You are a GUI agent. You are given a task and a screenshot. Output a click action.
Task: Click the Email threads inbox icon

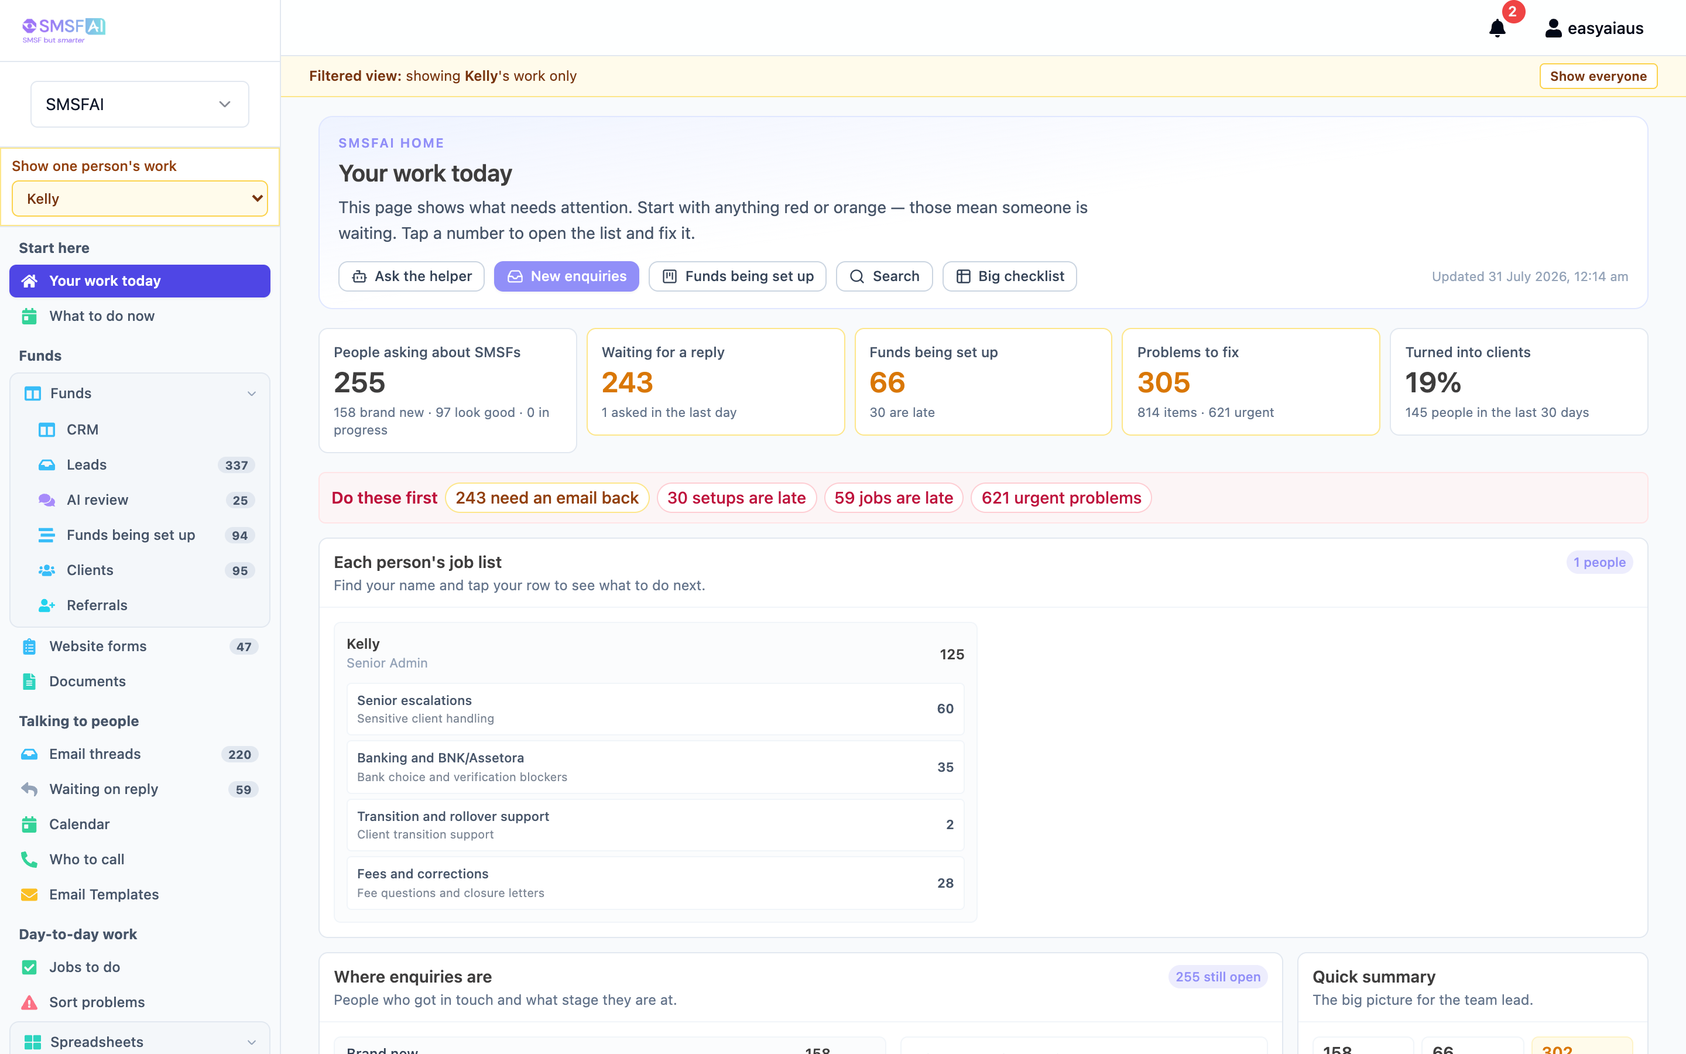(29, 754)
